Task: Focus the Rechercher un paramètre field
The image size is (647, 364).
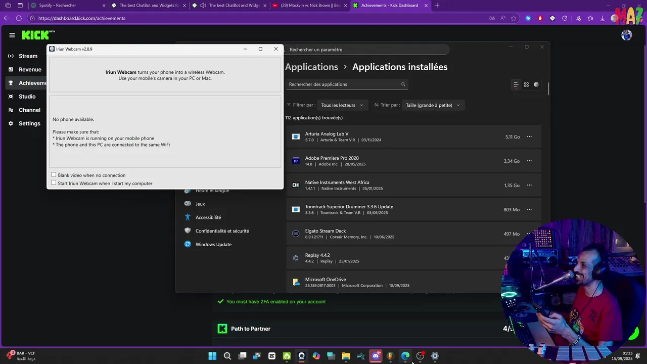Action: [366, 50]
